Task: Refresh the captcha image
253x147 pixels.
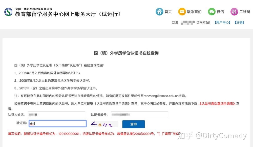Action: point(104,124)
